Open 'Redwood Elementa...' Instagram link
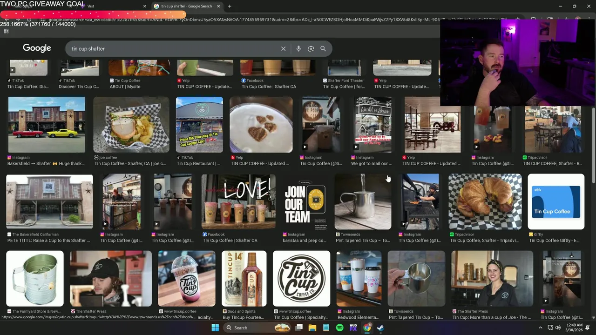Image resolution: width=596 pixels, height=335 pixels. coord(358,317)
